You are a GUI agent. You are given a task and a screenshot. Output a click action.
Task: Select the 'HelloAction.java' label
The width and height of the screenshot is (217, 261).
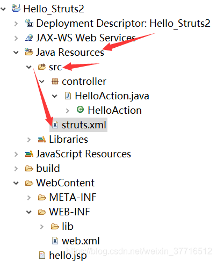[x=112, y=96]
